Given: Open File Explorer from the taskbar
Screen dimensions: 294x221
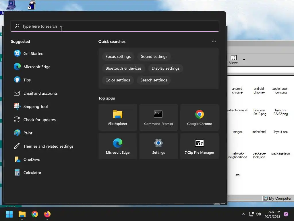Looking at the screenshot, I should pos(22,214).
